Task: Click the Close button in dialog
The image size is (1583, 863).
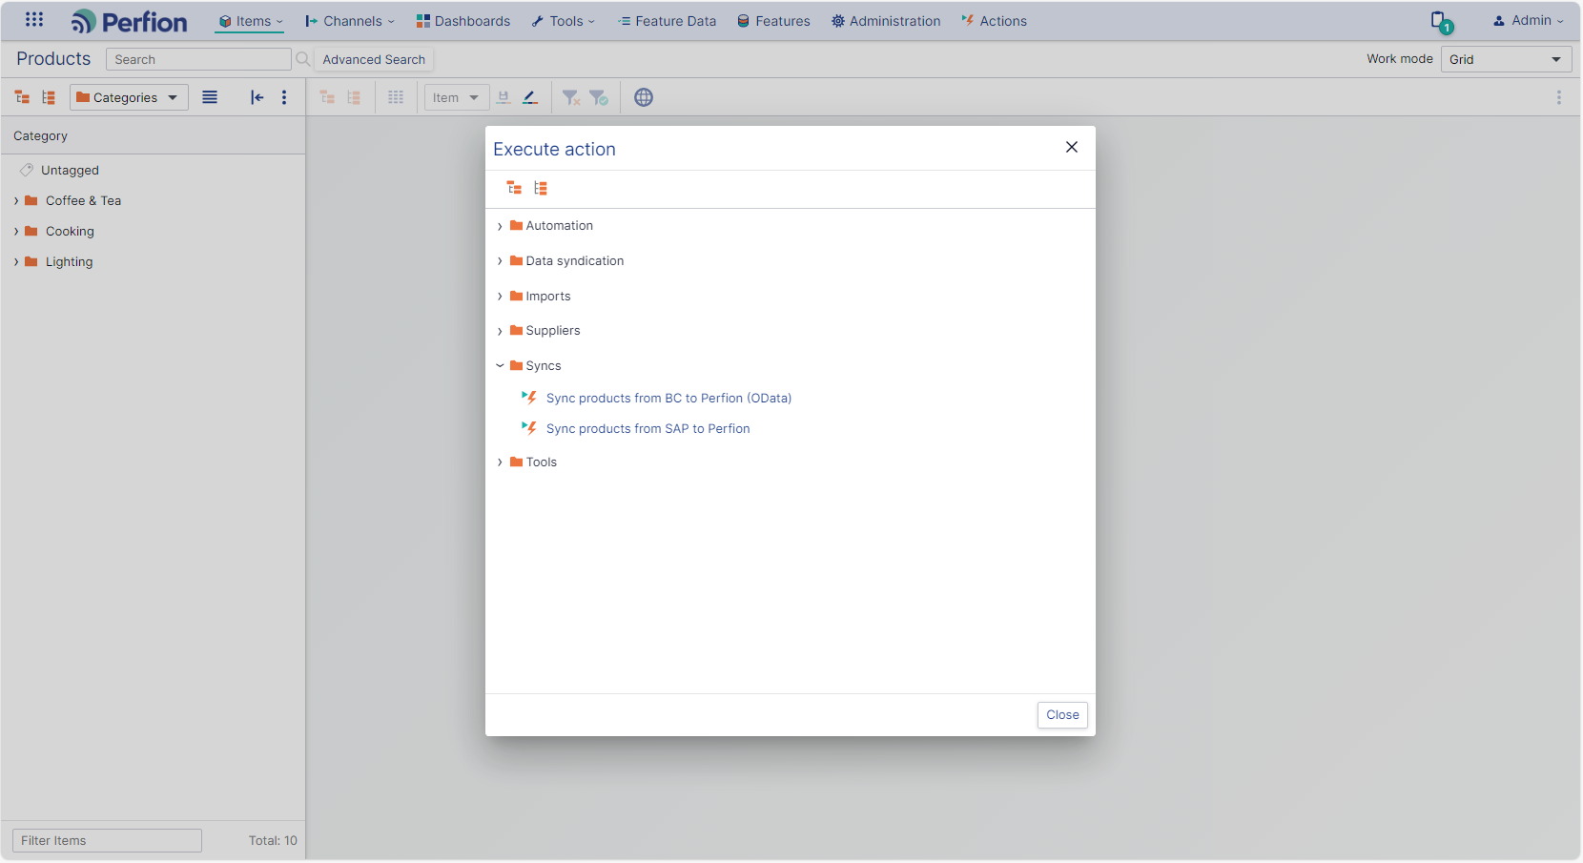Action: coord(1062,715)
